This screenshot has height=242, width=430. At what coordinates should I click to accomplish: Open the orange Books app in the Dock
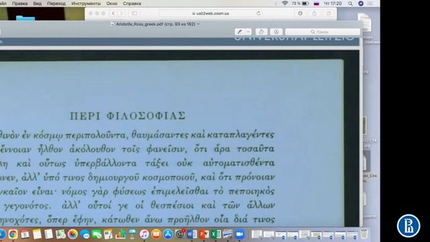156,234
